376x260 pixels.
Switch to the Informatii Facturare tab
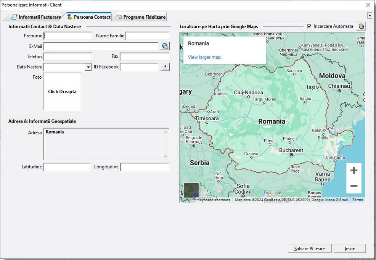click(x=36, y=17)
